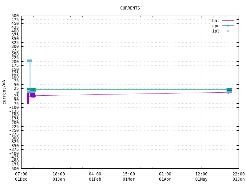Click the 400 y-axis tick label
This screenshot has height=184, width=246.
(x=15, y=31)
